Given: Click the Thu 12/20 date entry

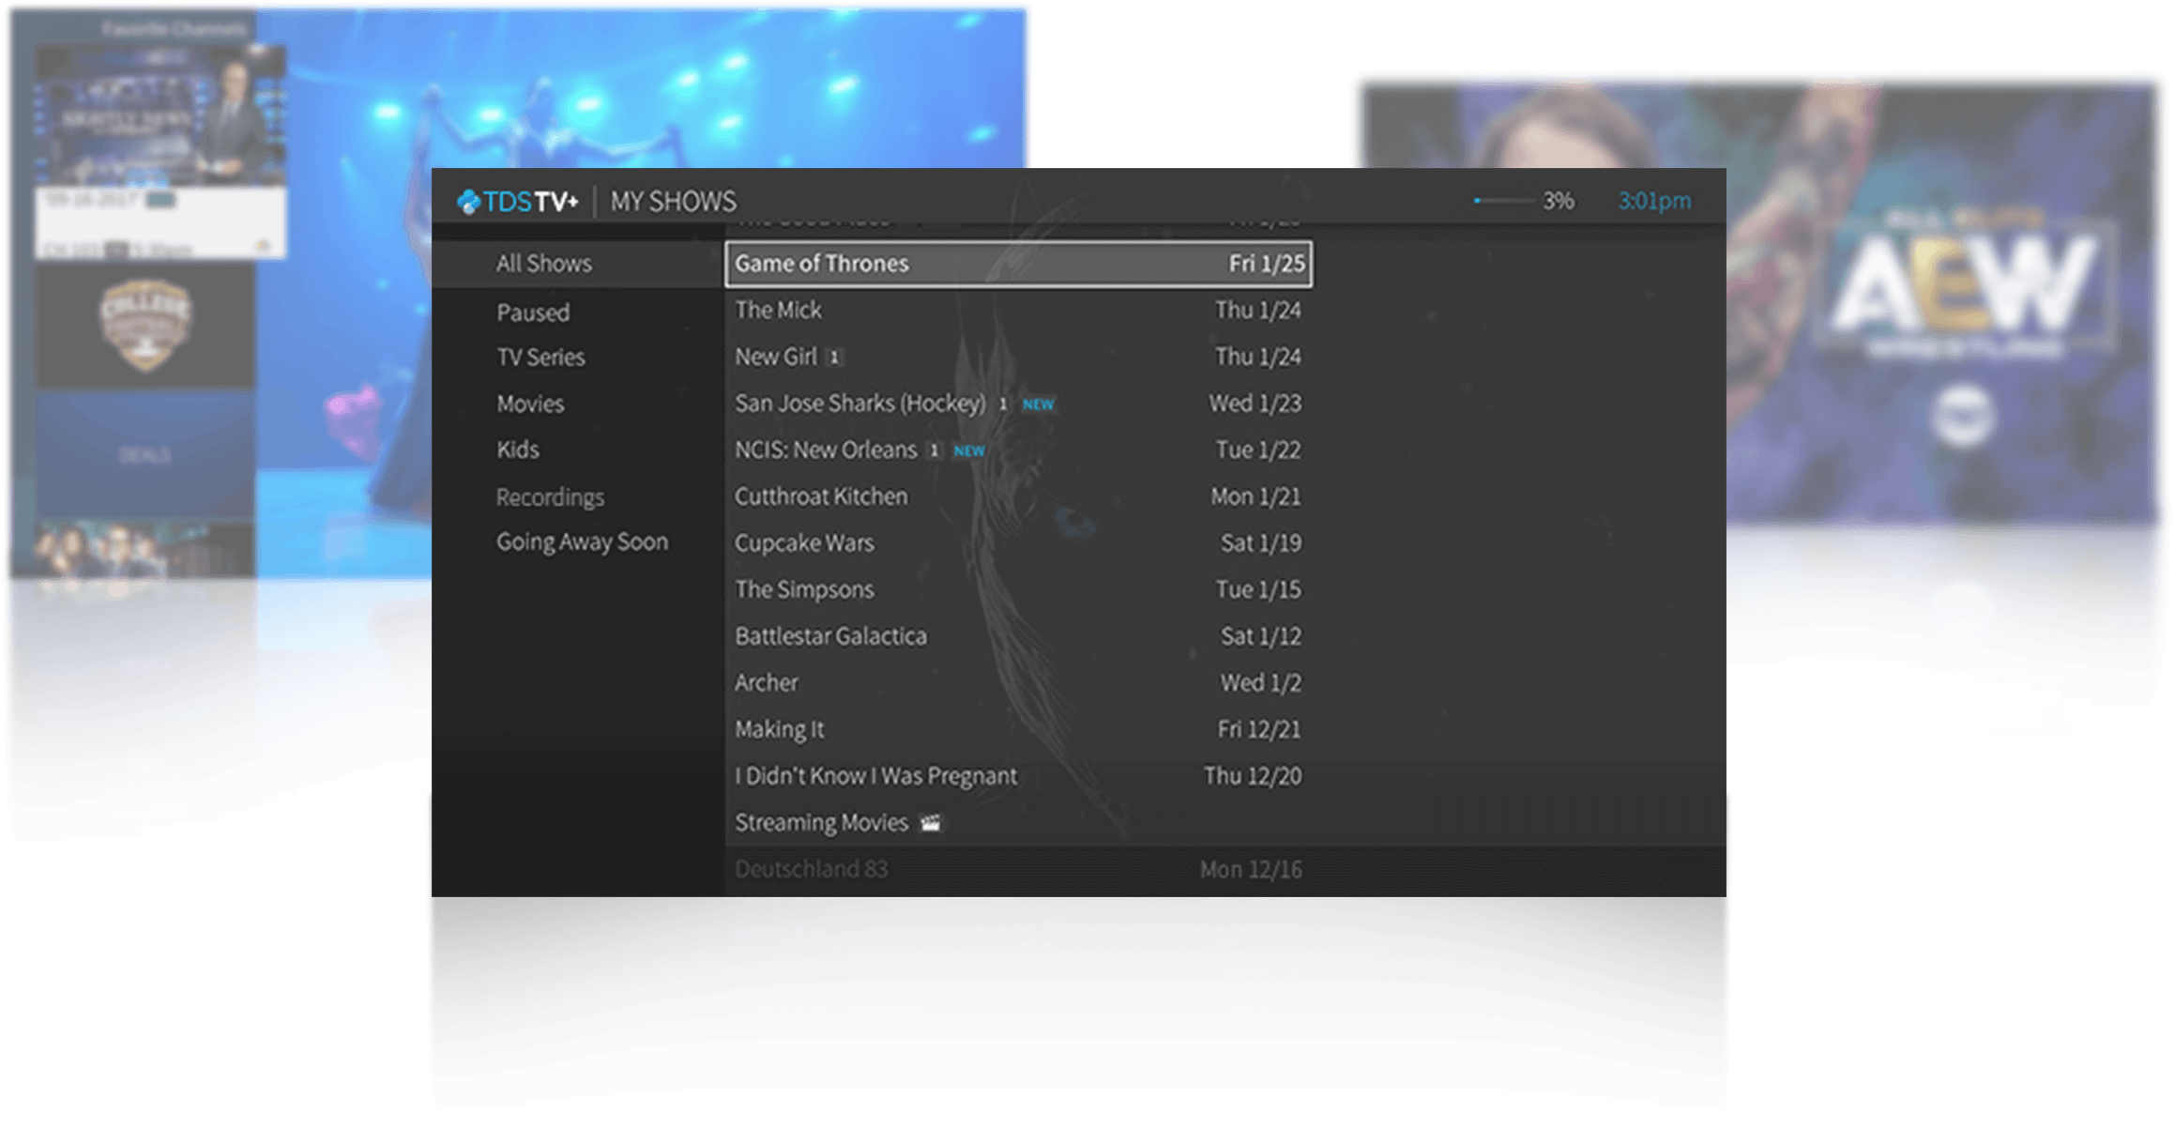Looking at the screenshot, I should click(x=1254, y=776).
